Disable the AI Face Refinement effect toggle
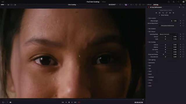 148,7
